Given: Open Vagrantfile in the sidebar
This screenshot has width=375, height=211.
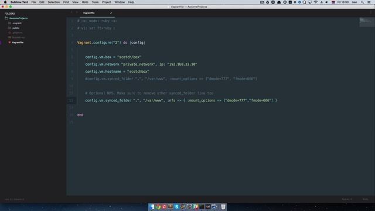Looking at the screenshot, I should [18, 42].
